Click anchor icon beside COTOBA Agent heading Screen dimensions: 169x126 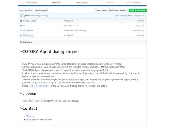[x=21, y=51]
